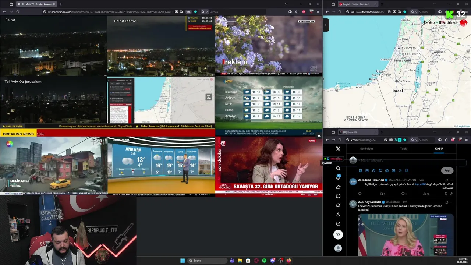
Task: Open search engine dropdown in X window
Action: (414, 140)
